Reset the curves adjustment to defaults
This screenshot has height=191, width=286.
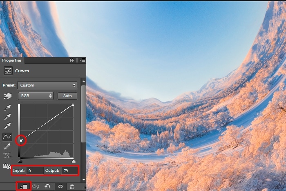(48, 187)
